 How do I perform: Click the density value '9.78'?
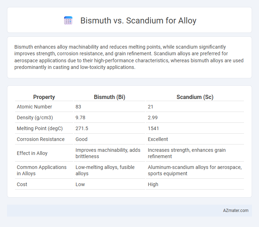(80, 118)
